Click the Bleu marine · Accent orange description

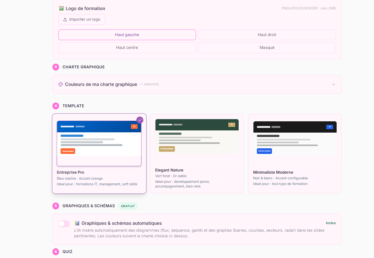(x=80, y=178)
